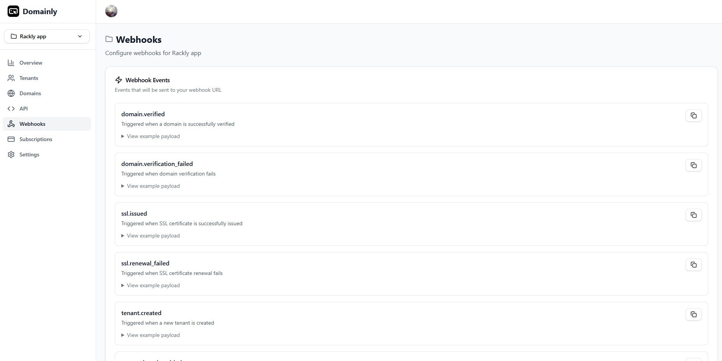Click the folder icon in project selector
722x361 pixels.
point(14,36)
